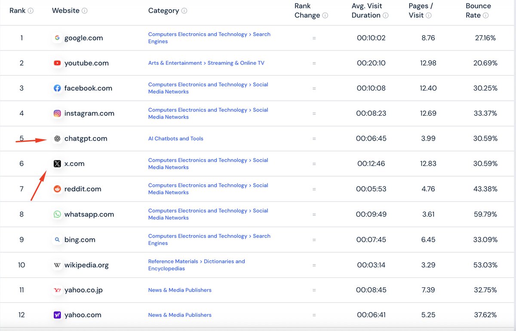Screen dimensions: 516x331
Task: Click the Instagram favicon icon
Action: [x=57, y=113]
